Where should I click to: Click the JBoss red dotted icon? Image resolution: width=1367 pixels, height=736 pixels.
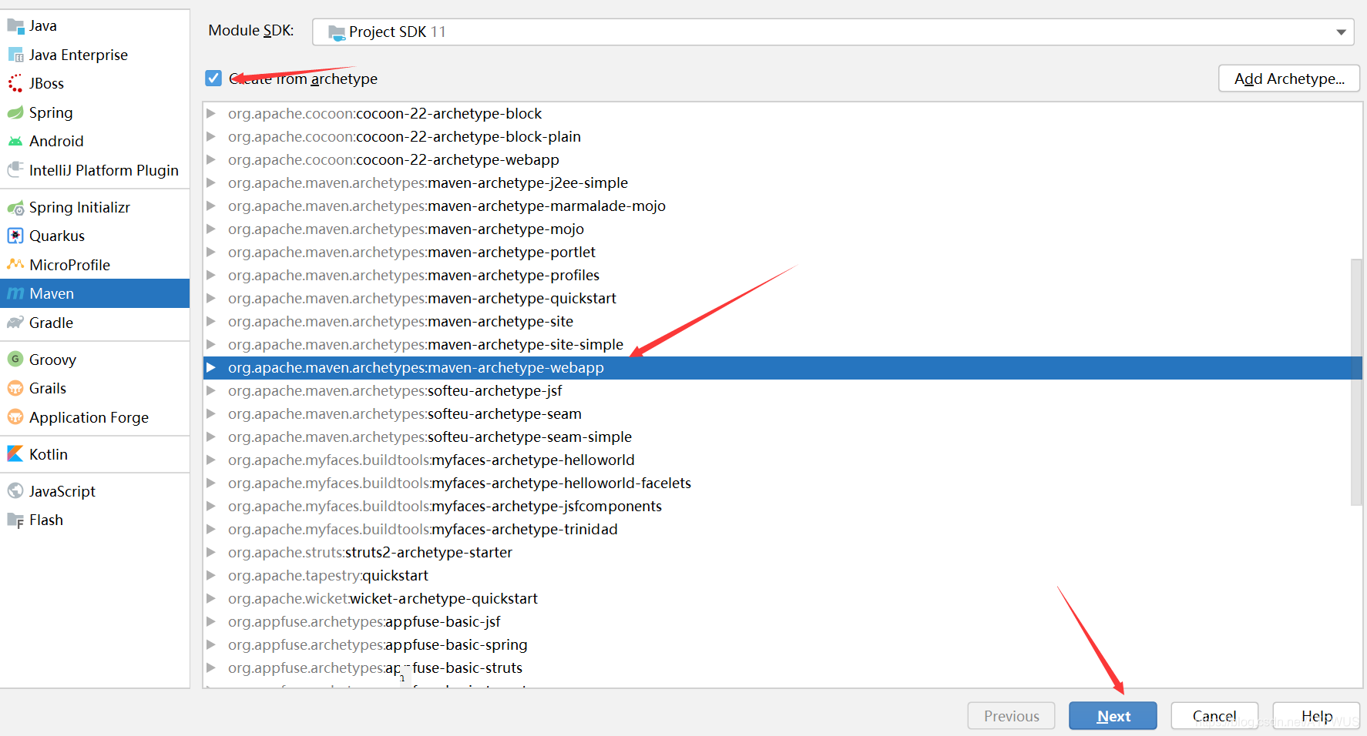click(x=15, y=83)
